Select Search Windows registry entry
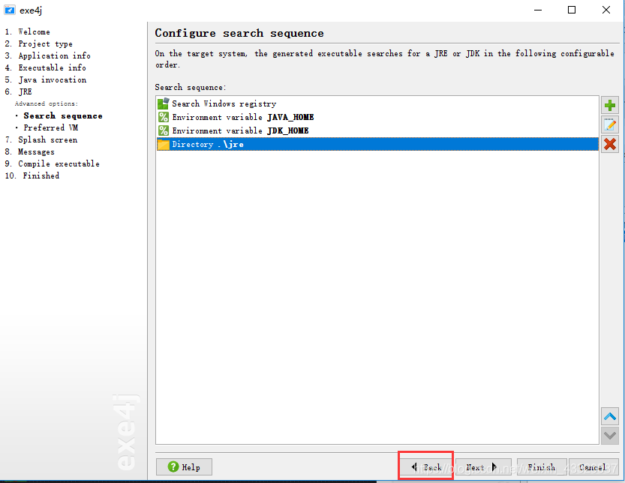 click(377, 103)
